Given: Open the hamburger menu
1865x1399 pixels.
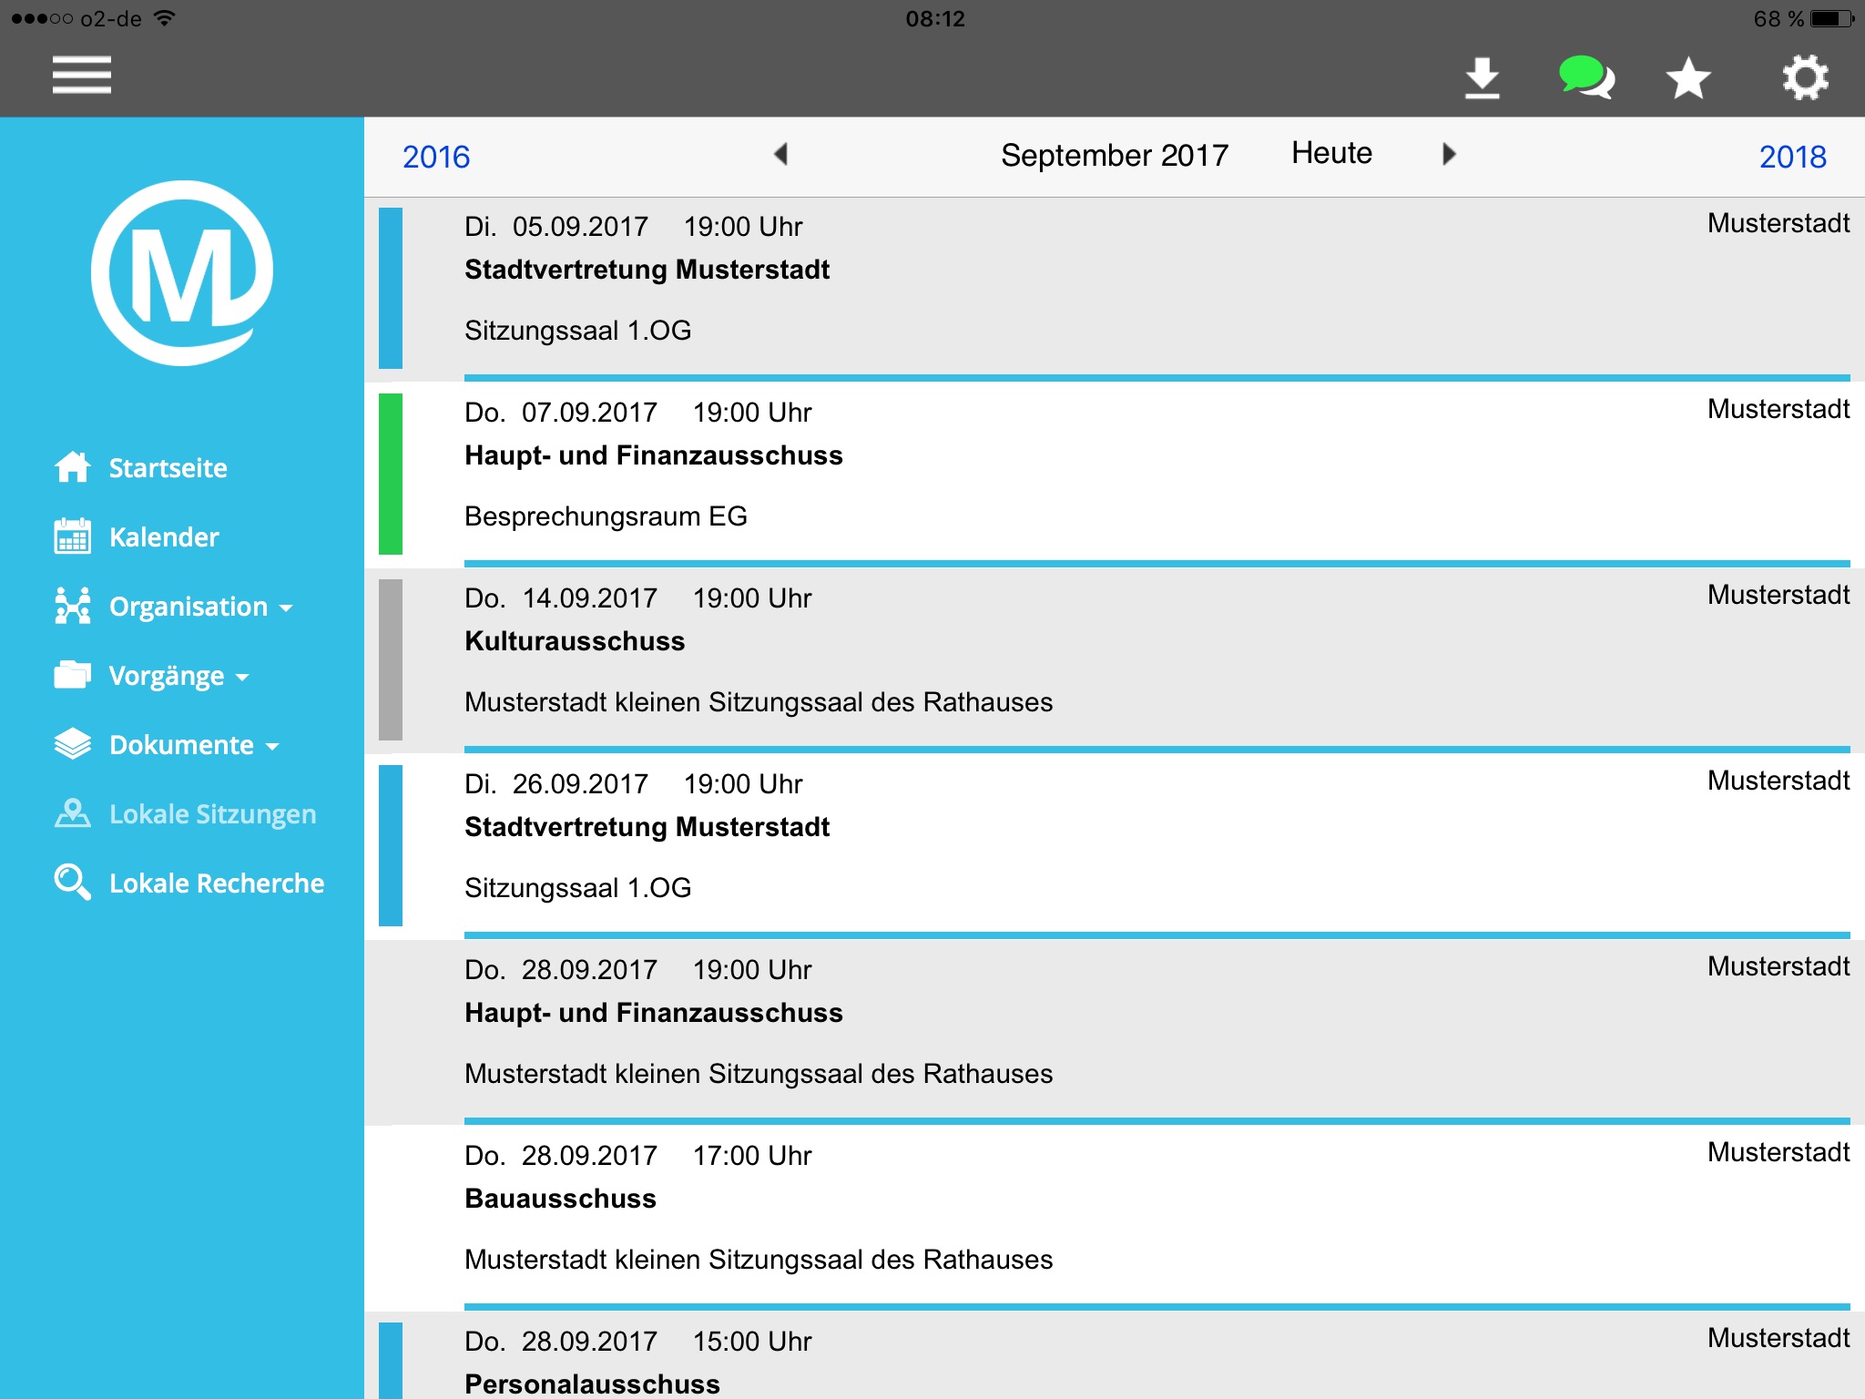Looking at the screenshot, I should tap(82, 75).
